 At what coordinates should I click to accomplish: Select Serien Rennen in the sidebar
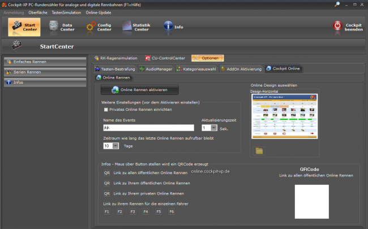click(45, 72)
